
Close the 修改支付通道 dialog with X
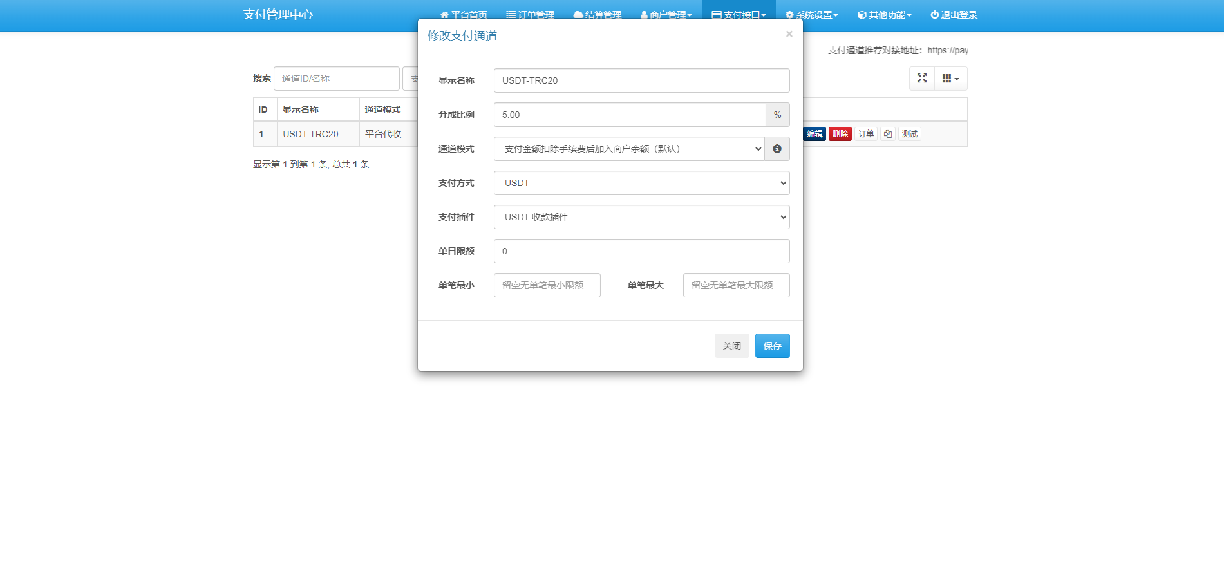[x=789, y=34]
